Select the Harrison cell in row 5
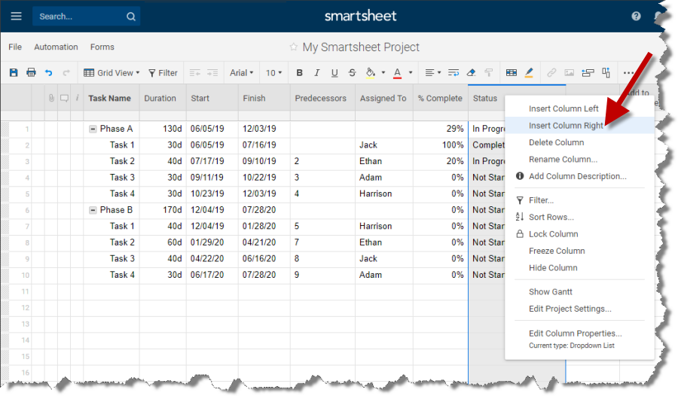 (384, 193)
